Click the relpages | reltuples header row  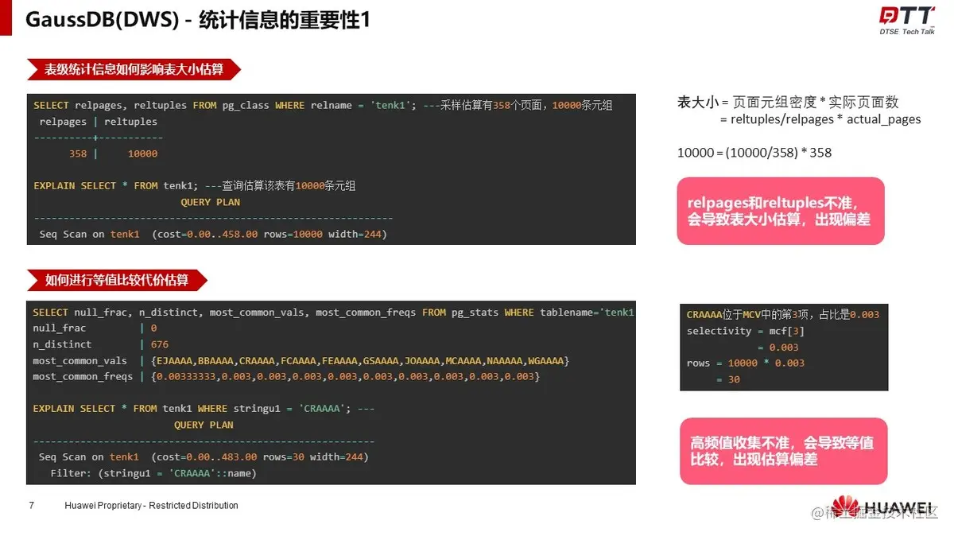tap(99, 122)
